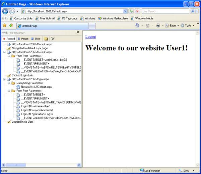Open the address bar dropdown arrow
201x174 pixels.
pos(125,11)
